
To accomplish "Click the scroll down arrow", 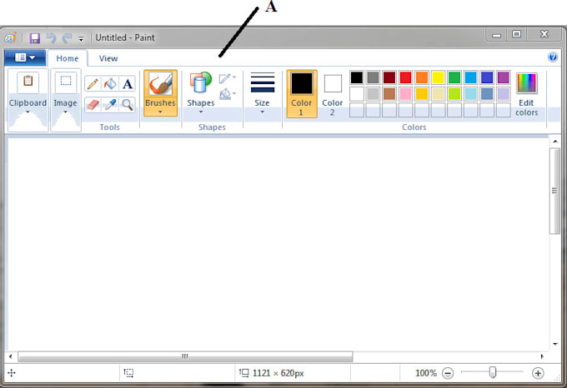I will (555, 344).
